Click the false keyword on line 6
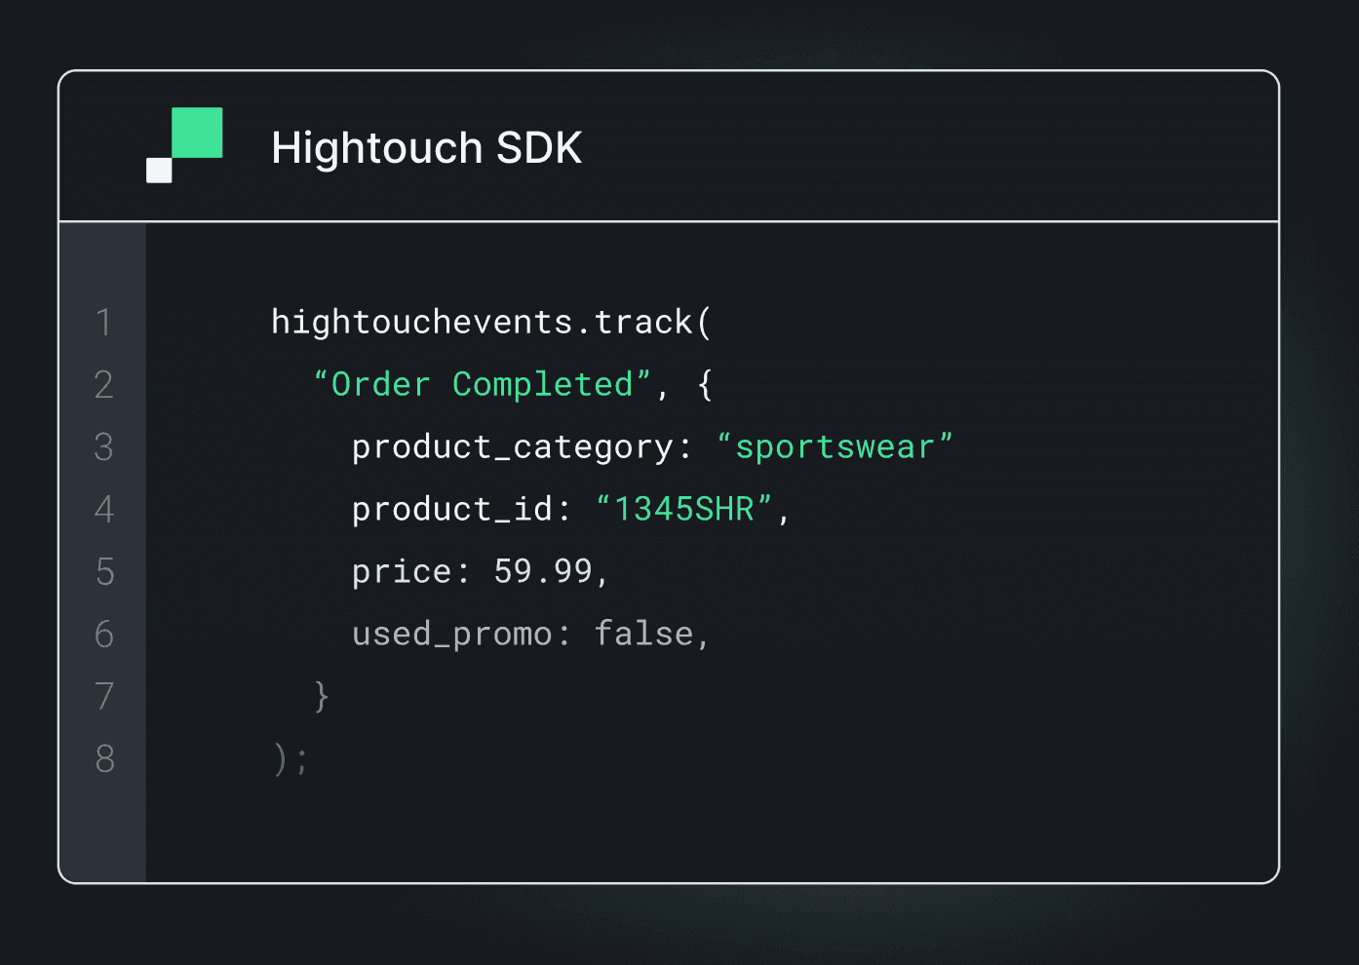 (648, 633)
